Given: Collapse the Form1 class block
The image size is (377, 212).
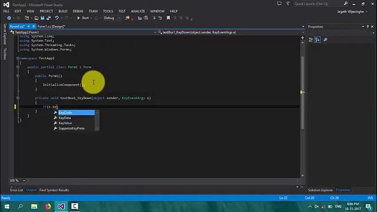Looking at the screenshot, I should point(18,67).
